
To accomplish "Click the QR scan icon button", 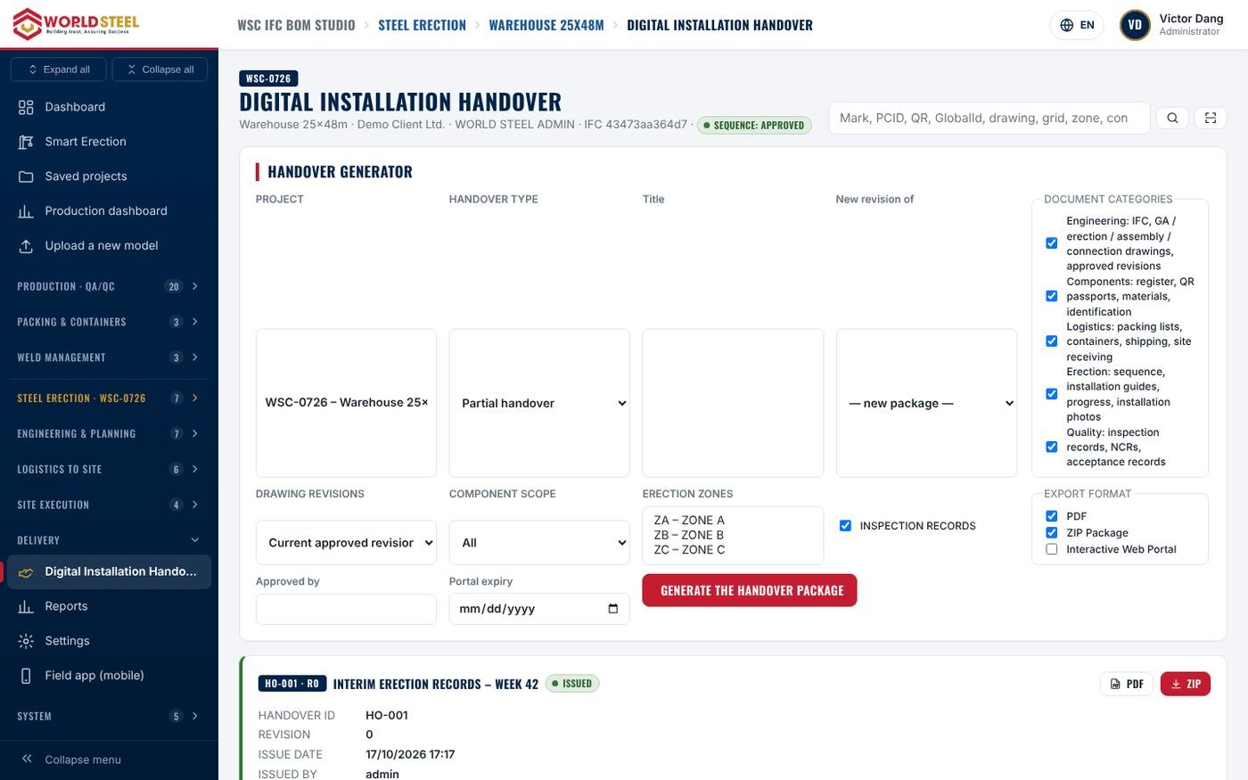I will (x=1210, y=118).
